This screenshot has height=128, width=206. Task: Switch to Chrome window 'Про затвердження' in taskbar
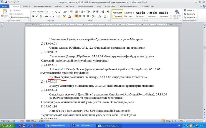coord(58,126)
